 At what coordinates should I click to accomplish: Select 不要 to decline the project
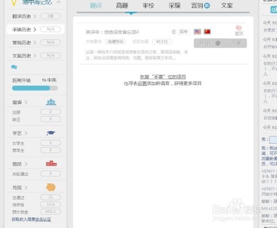pyautogui.click(x=237, y=43)
